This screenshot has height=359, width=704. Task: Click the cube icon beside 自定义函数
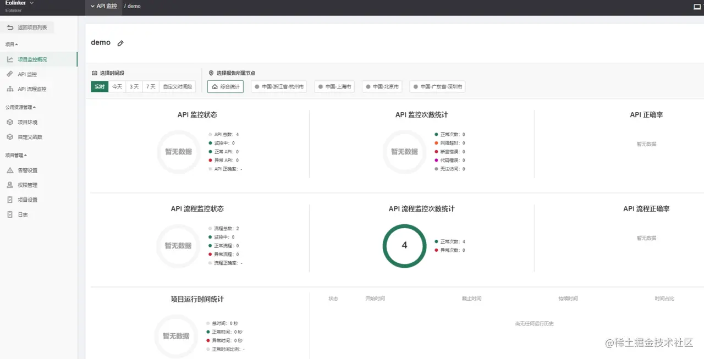click(x=10, y=137)
